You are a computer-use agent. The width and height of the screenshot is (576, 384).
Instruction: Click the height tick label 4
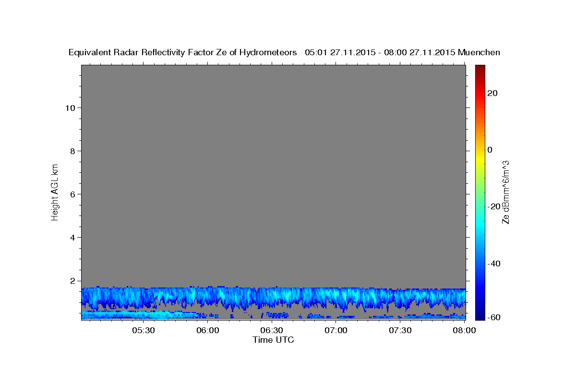[x=73, y=237]
